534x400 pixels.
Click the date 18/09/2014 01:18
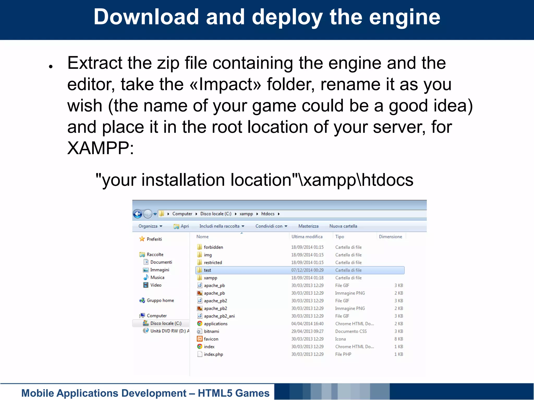(307, 278)
